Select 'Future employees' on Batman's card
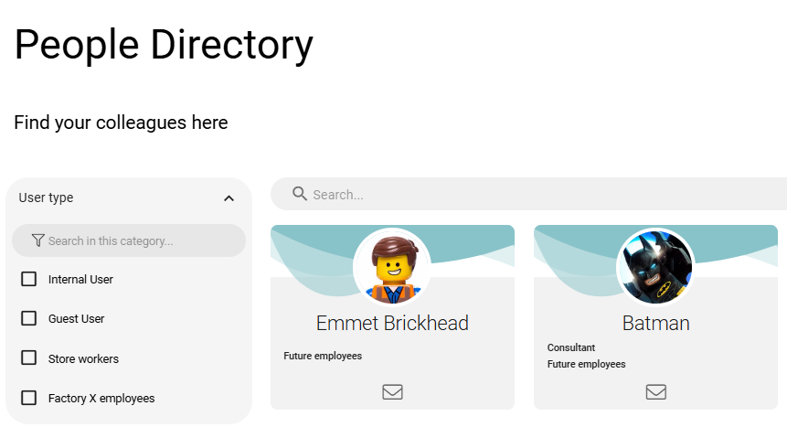Viewport: 787px width, 427px height. pos(586,364)
